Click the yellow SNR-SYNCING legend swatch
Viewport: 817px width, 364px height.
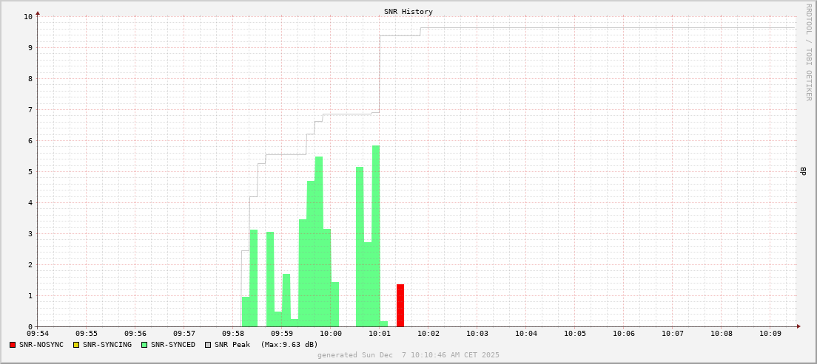click(x=76, y=345)
